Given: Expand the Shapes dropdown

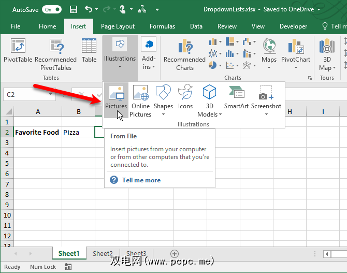Looking at the screenshot, I should click(x=163, y=114).
